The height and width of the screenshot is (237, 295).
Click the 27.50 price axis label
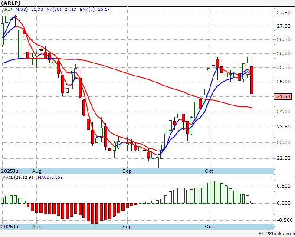(x=284, y=13)
